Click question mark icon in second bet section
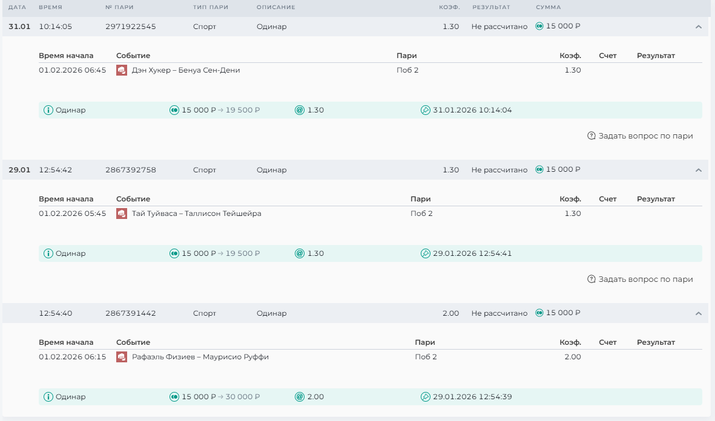715x421 pixels. click(591, 279)
